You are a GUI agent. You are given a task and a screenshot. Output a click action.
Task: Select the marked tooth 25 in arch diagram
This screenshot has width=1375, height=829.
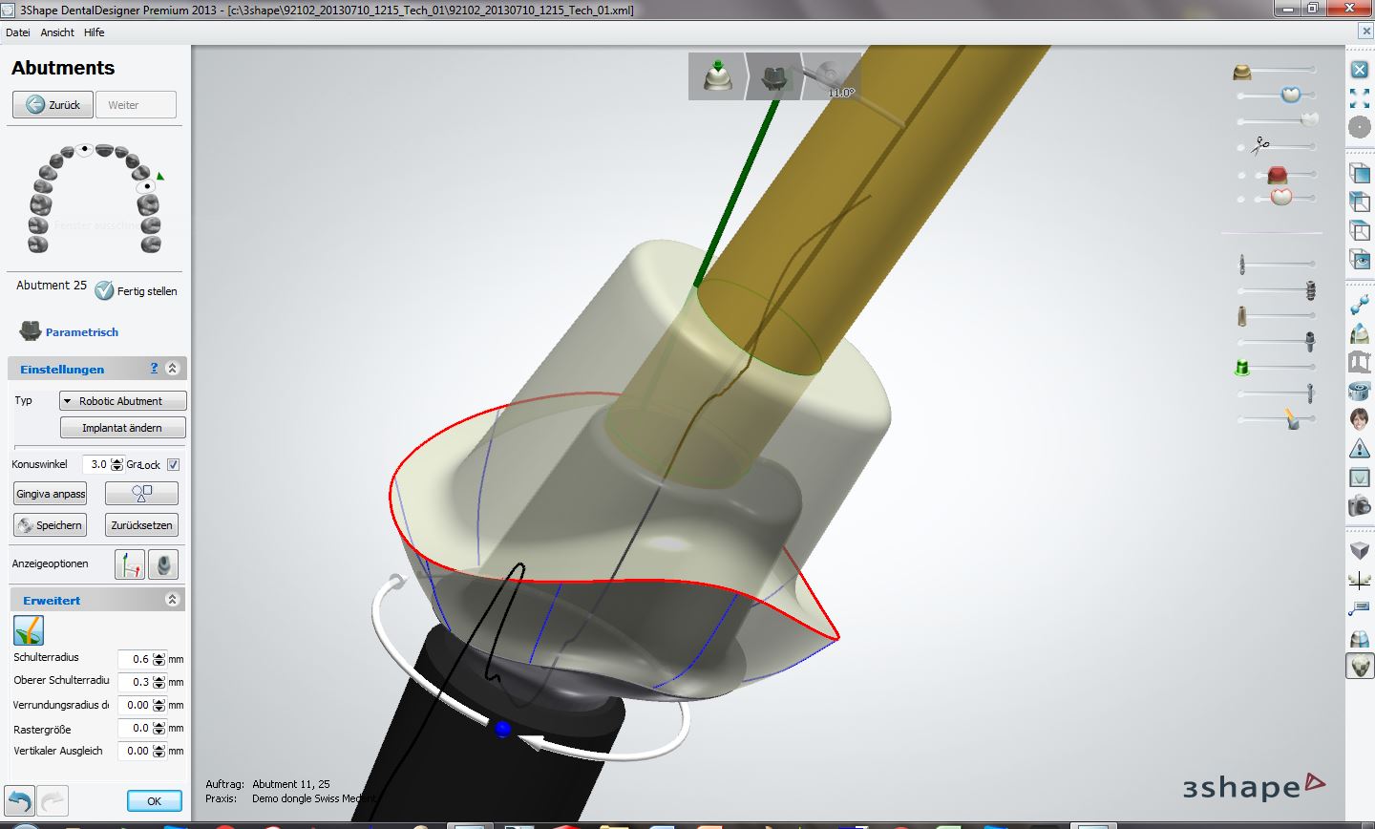click(x=146, y=187)
